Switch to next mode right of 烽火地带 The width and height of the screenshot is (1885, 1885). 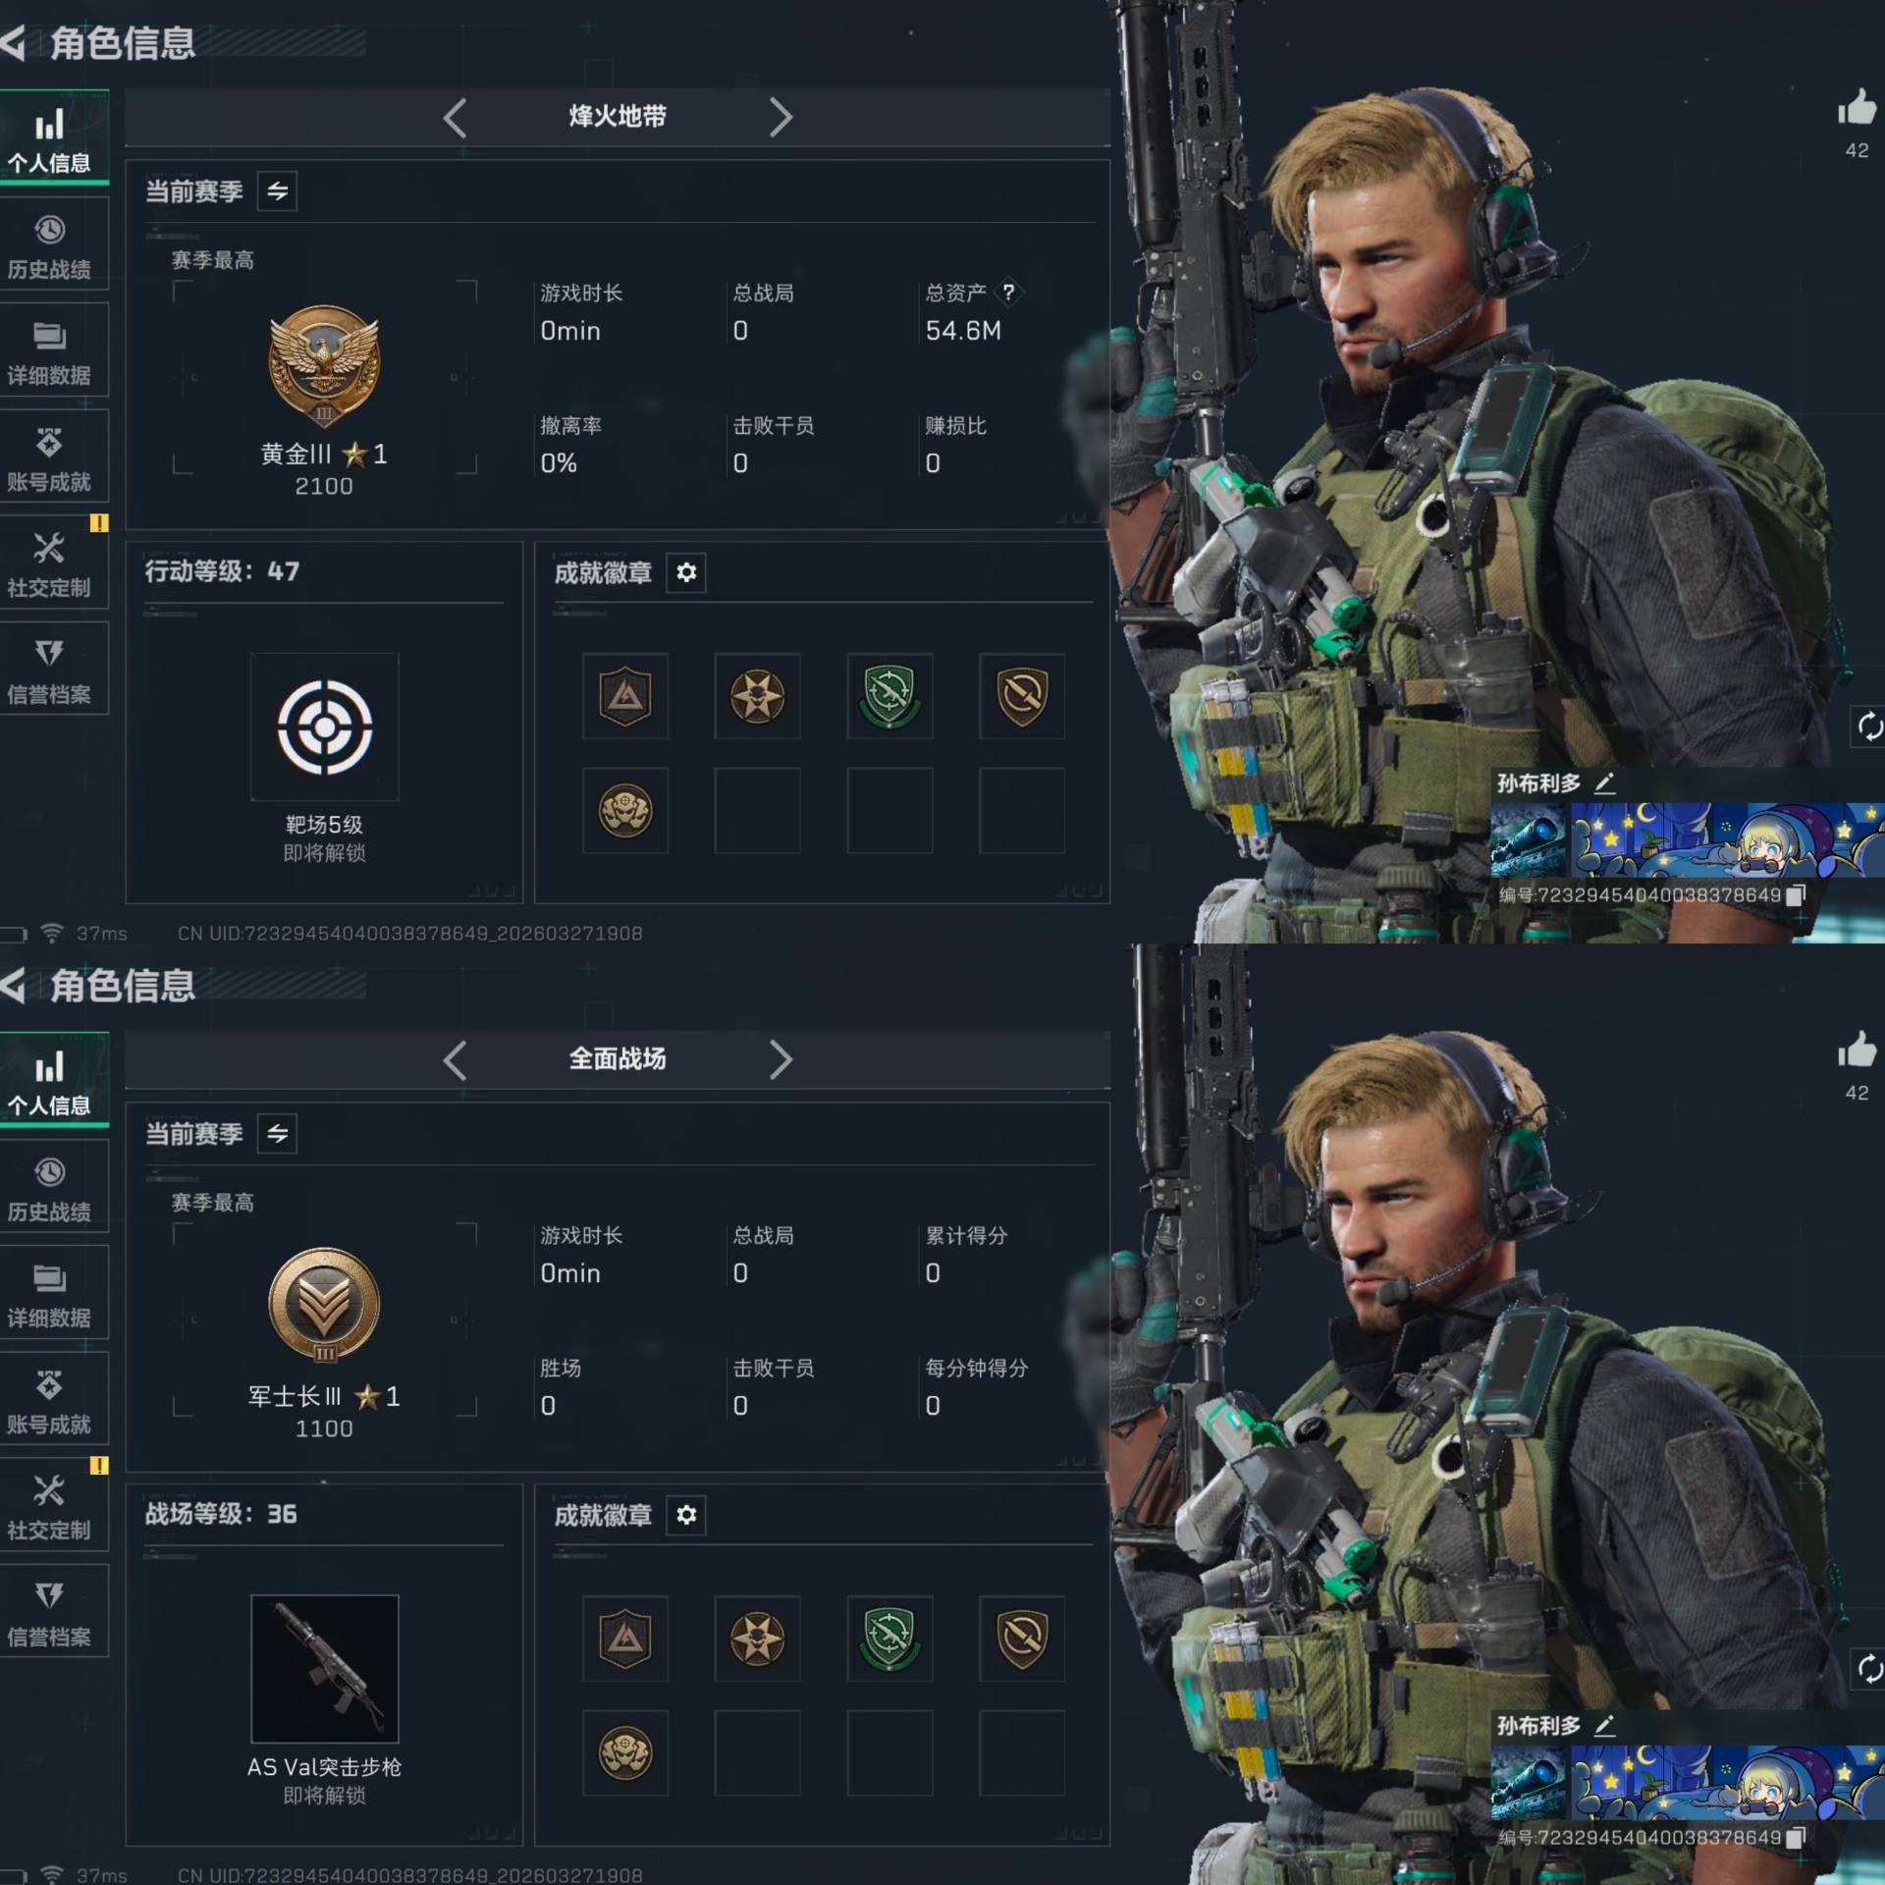[781, 118]
